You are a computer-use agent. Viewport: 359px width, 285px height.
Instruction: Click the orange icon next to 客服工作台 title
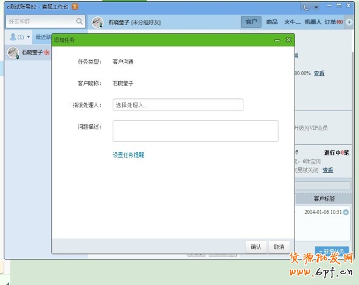(x=75, y=7)
